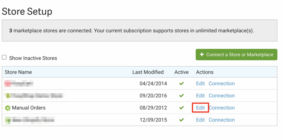Click the green checkmark in the 04/24/2014 row
Image resolution: width=284 pixels, height=140 pixels.
[182, 83]
